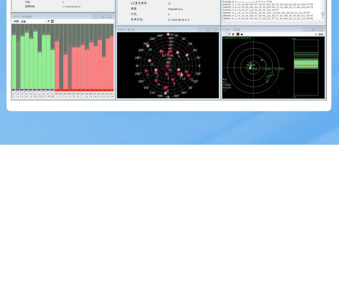Viewport: 339px width, 289px height.
Task: Click the first green L1 signal bar
Action: 14,62
